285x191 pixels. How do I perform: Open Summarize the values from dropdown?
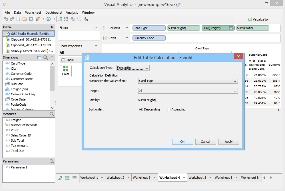click(188, 81)
